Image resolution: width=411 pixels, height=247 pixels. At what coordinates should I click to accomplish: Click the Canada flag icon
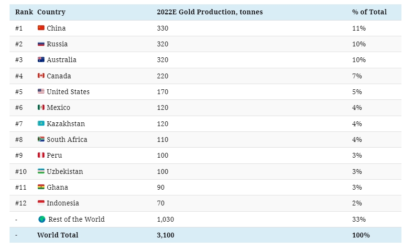pyautogui.click(x=41, y=76)
